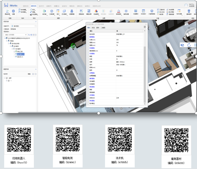Expand all floor list nodes plus button

tap(33, 74)
